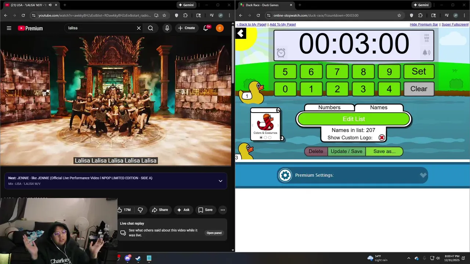470x264 pixels.
Task: Save the video to a playlist
Action: 205,210
